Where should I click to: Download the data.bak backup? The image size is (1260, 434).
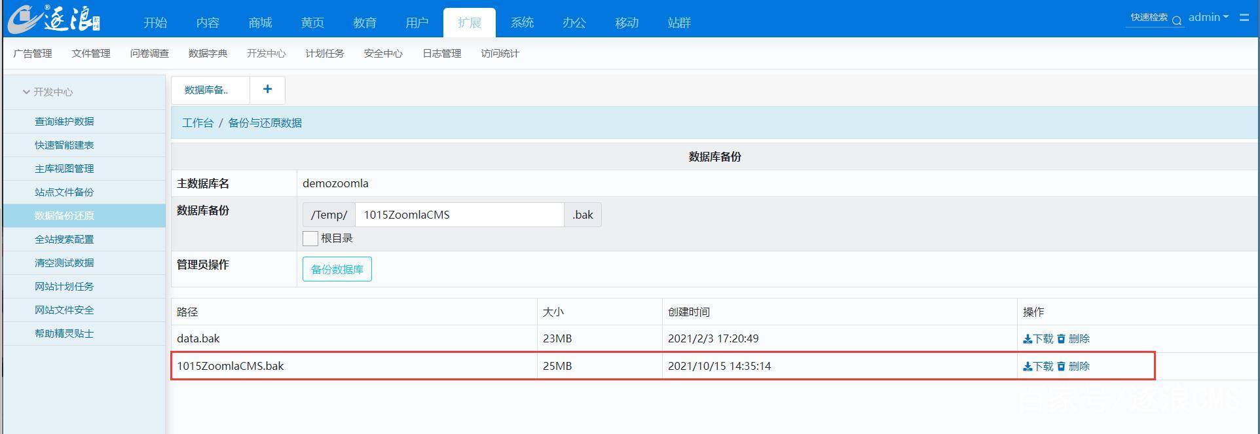(x=1038, y=339)
